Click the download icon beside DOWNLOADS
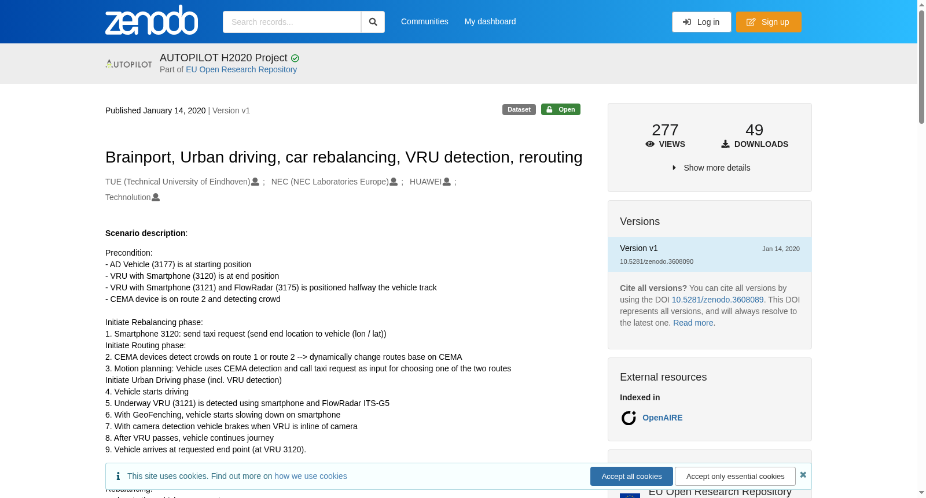926x498 pixels. point(725,144)
